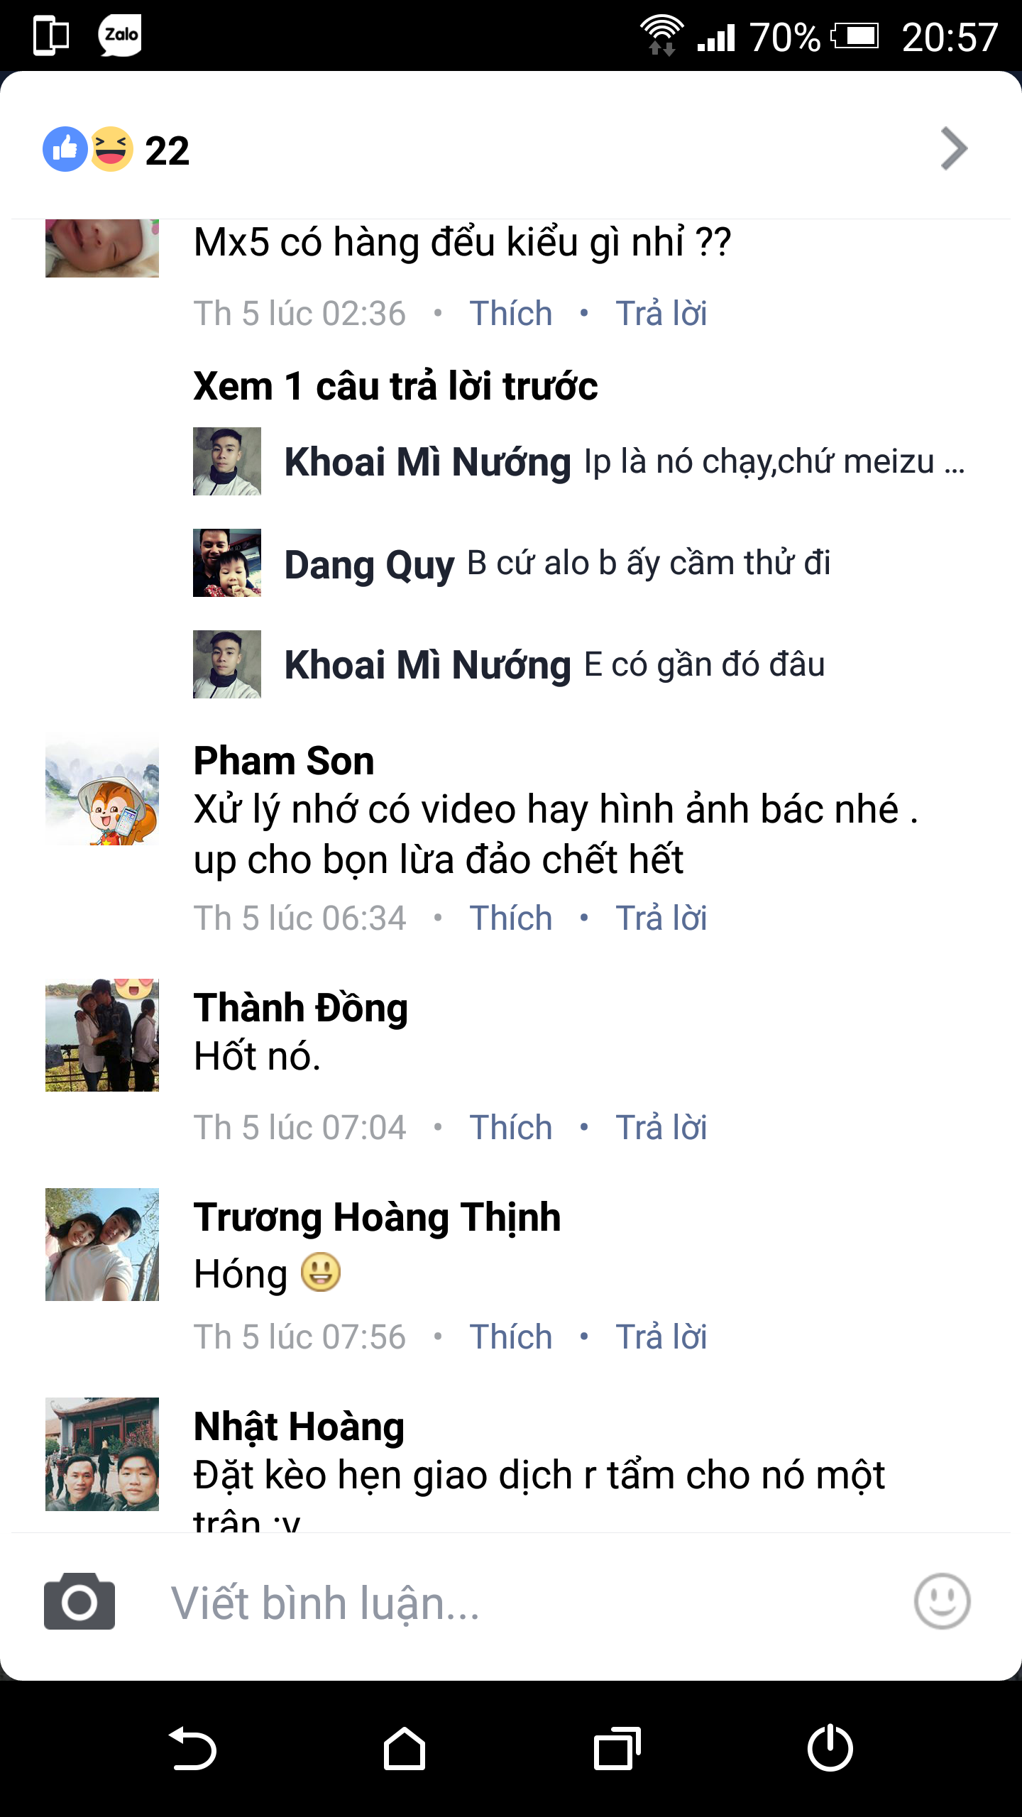Like Trương Hoàng Thịnh's comment with Thích
Image resolution: width=1022 pixels, height=1817 pixels.
click(x=510, y=1336)
